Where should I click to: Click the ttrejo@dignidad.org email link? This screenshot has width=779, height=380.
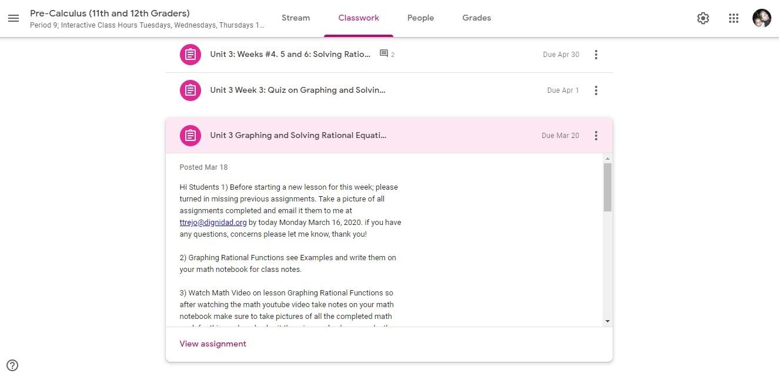213,223
